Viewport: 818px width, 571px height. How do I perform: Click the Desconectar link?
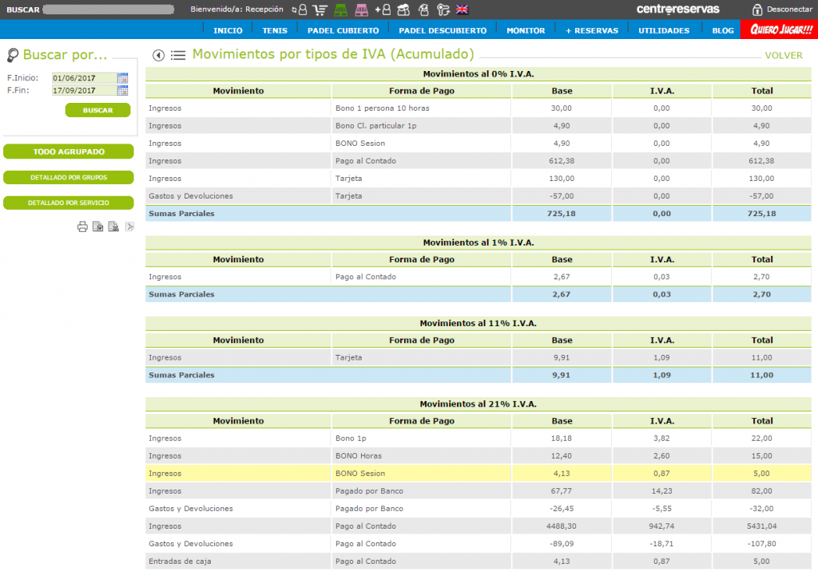click(789, 10)
